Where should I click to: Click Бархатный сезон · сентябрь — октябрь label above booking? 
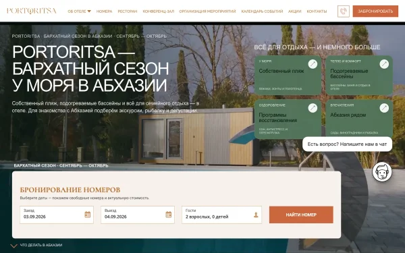(61, 165)
